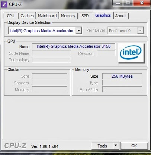151x155 pixels.
Task: Go to the Mainboard tab
Action: point(47,16)
